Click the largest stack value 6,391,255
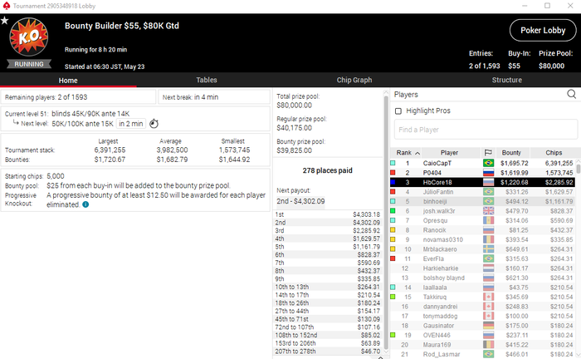 pos(110,150)
